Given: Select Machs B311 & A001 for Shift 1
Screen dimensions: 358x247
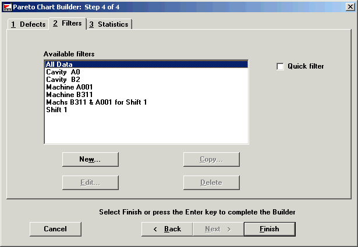Looking at the screenshot, I should (x=96, y=102).
